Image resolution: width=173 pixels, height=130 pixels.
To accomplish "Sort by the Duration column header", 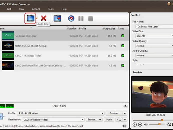I will (x=72, y=29).
